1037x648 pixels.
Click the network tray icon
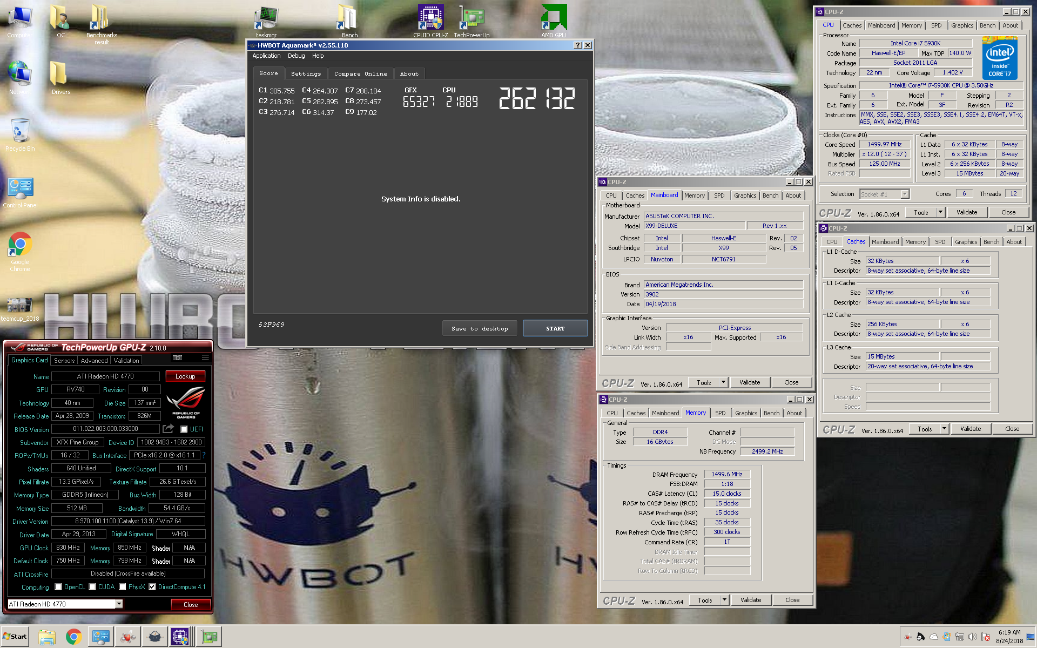(x=960, y=637)
